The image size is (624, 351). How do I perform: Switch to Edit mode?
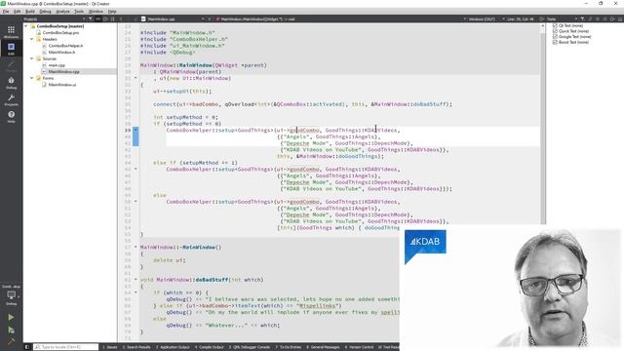point(11,49)
